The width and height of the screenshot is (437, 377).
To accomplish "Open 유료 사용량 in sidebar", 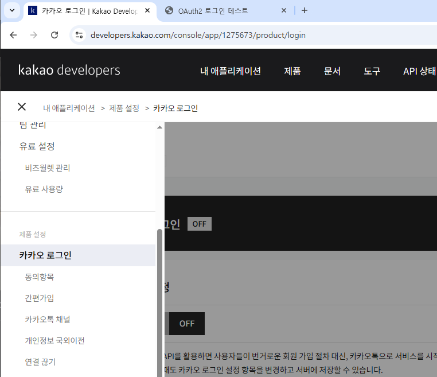I will pos(44,189).
